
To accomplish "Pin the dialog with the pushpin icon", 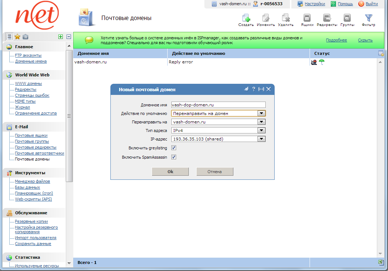I will click(x=246, y=89).
